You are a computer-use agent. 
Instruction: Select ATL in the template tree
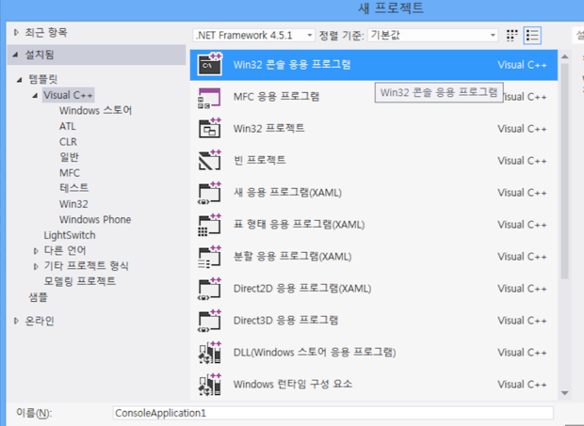click(x=68, y=126)
